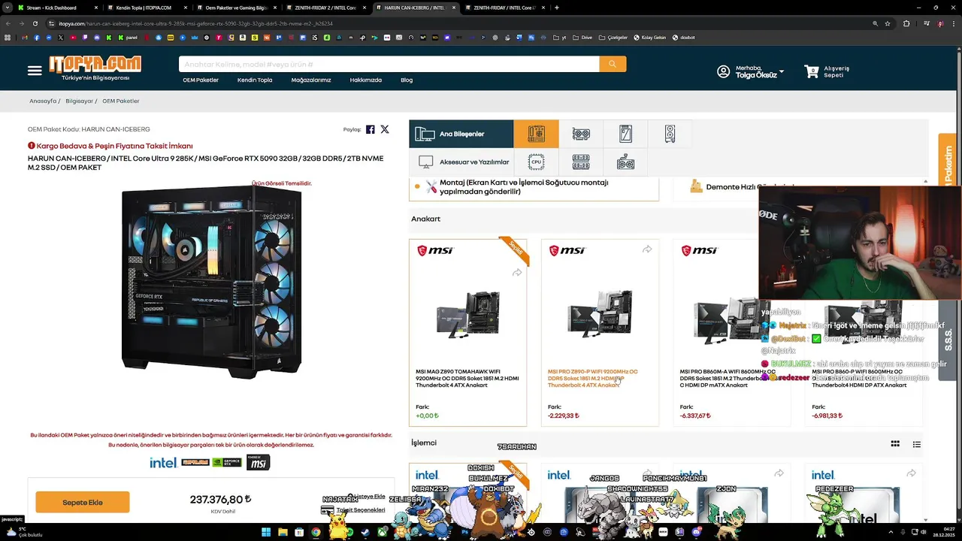Viewport: 962px width, 541px height.
Task: Open the Çizelgeler bookmarks folder
Action: (613, 38)
